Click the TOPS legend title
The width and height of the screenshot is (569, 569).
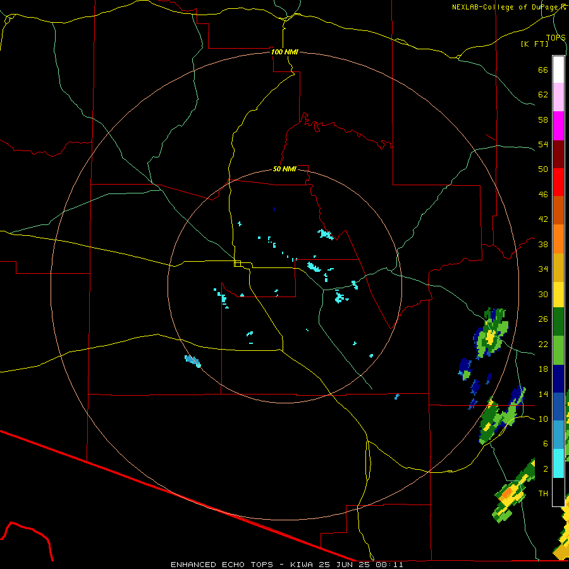pos(556,37)
